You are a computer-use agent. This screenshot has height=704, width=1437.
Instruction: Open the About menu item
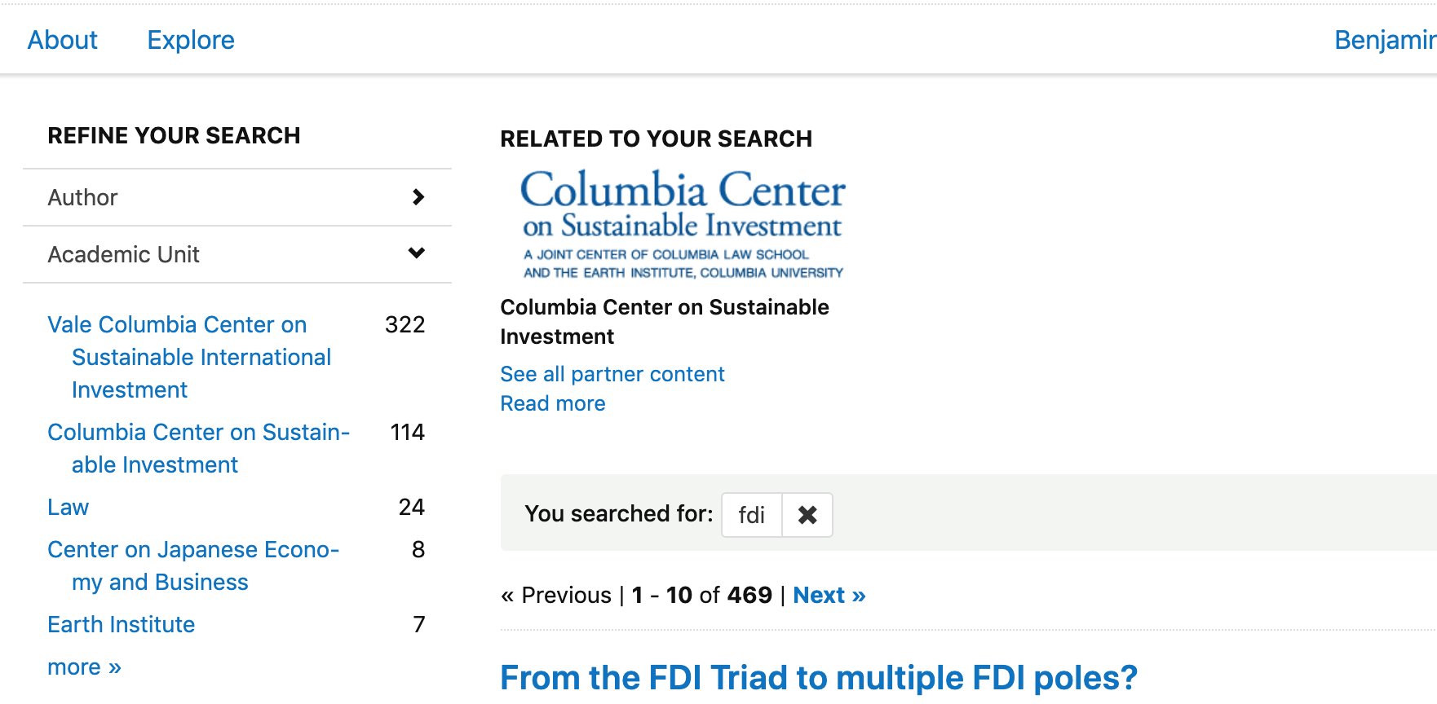click(63, 40)
